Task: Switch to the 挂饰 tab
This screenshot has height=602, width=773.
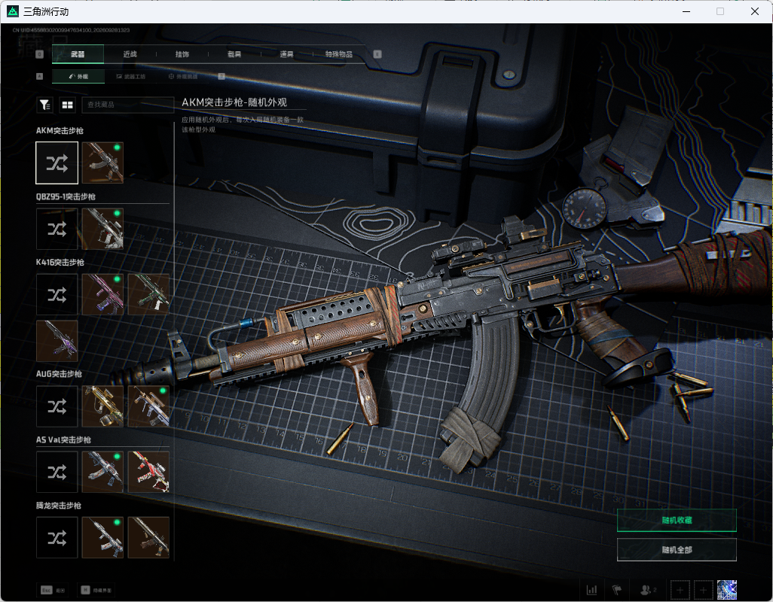Action: point(182,54)
